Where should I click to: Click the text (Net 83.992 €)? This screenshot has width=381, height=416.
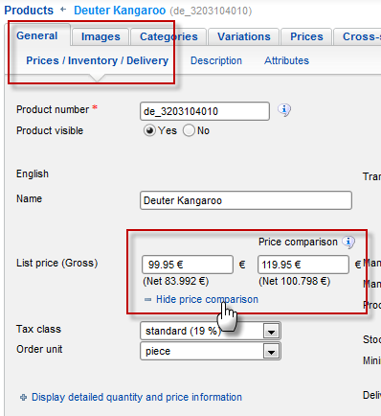[176, 282]
